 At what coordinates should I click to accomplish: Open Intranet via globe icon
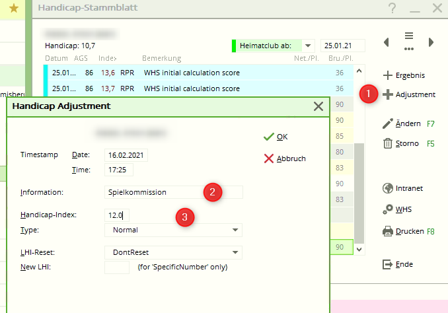(388, 188)
